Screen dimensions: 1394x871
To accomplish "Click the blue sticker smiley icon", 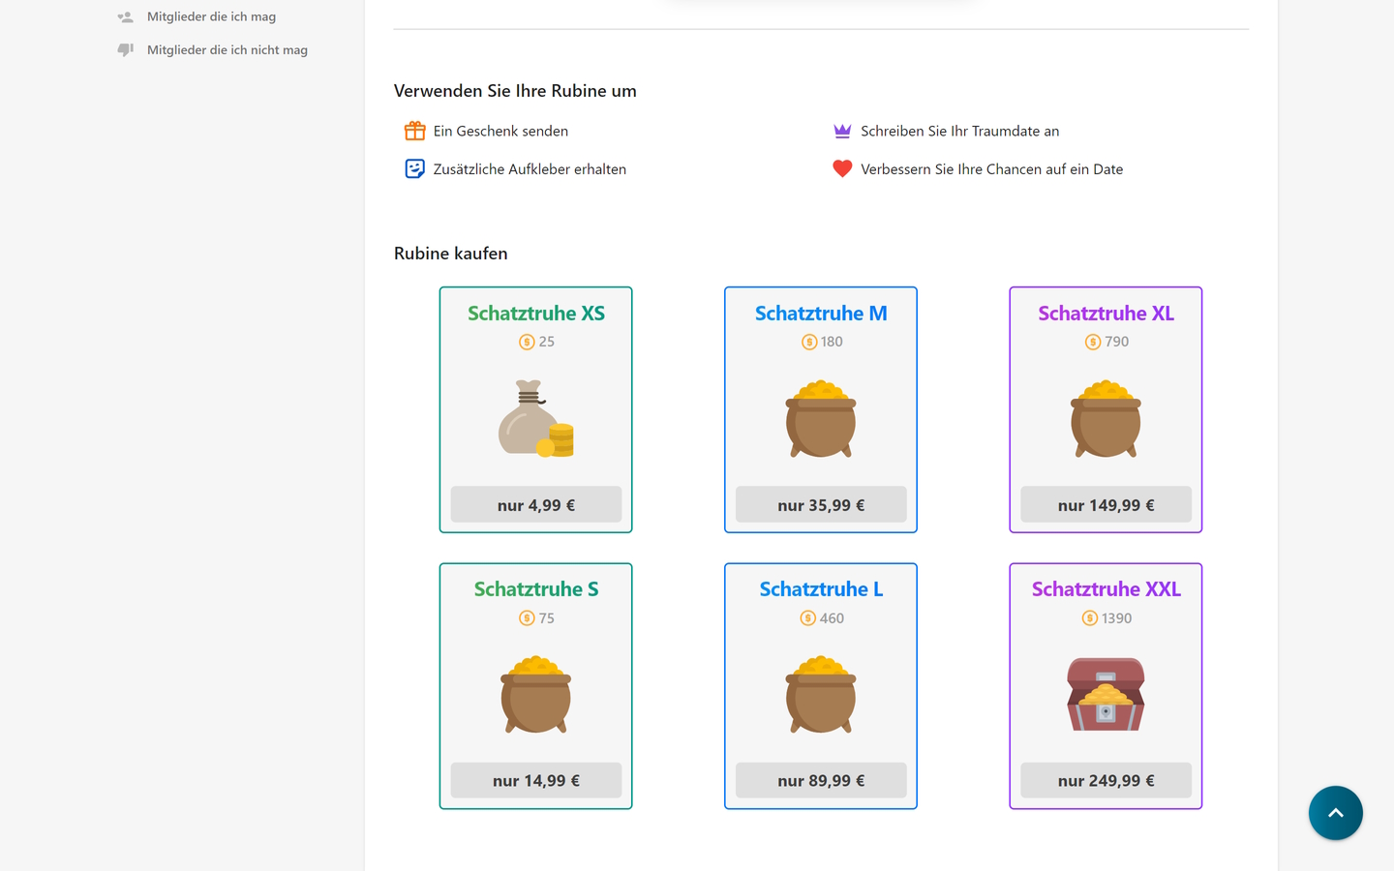I will (x=414, y=169).
